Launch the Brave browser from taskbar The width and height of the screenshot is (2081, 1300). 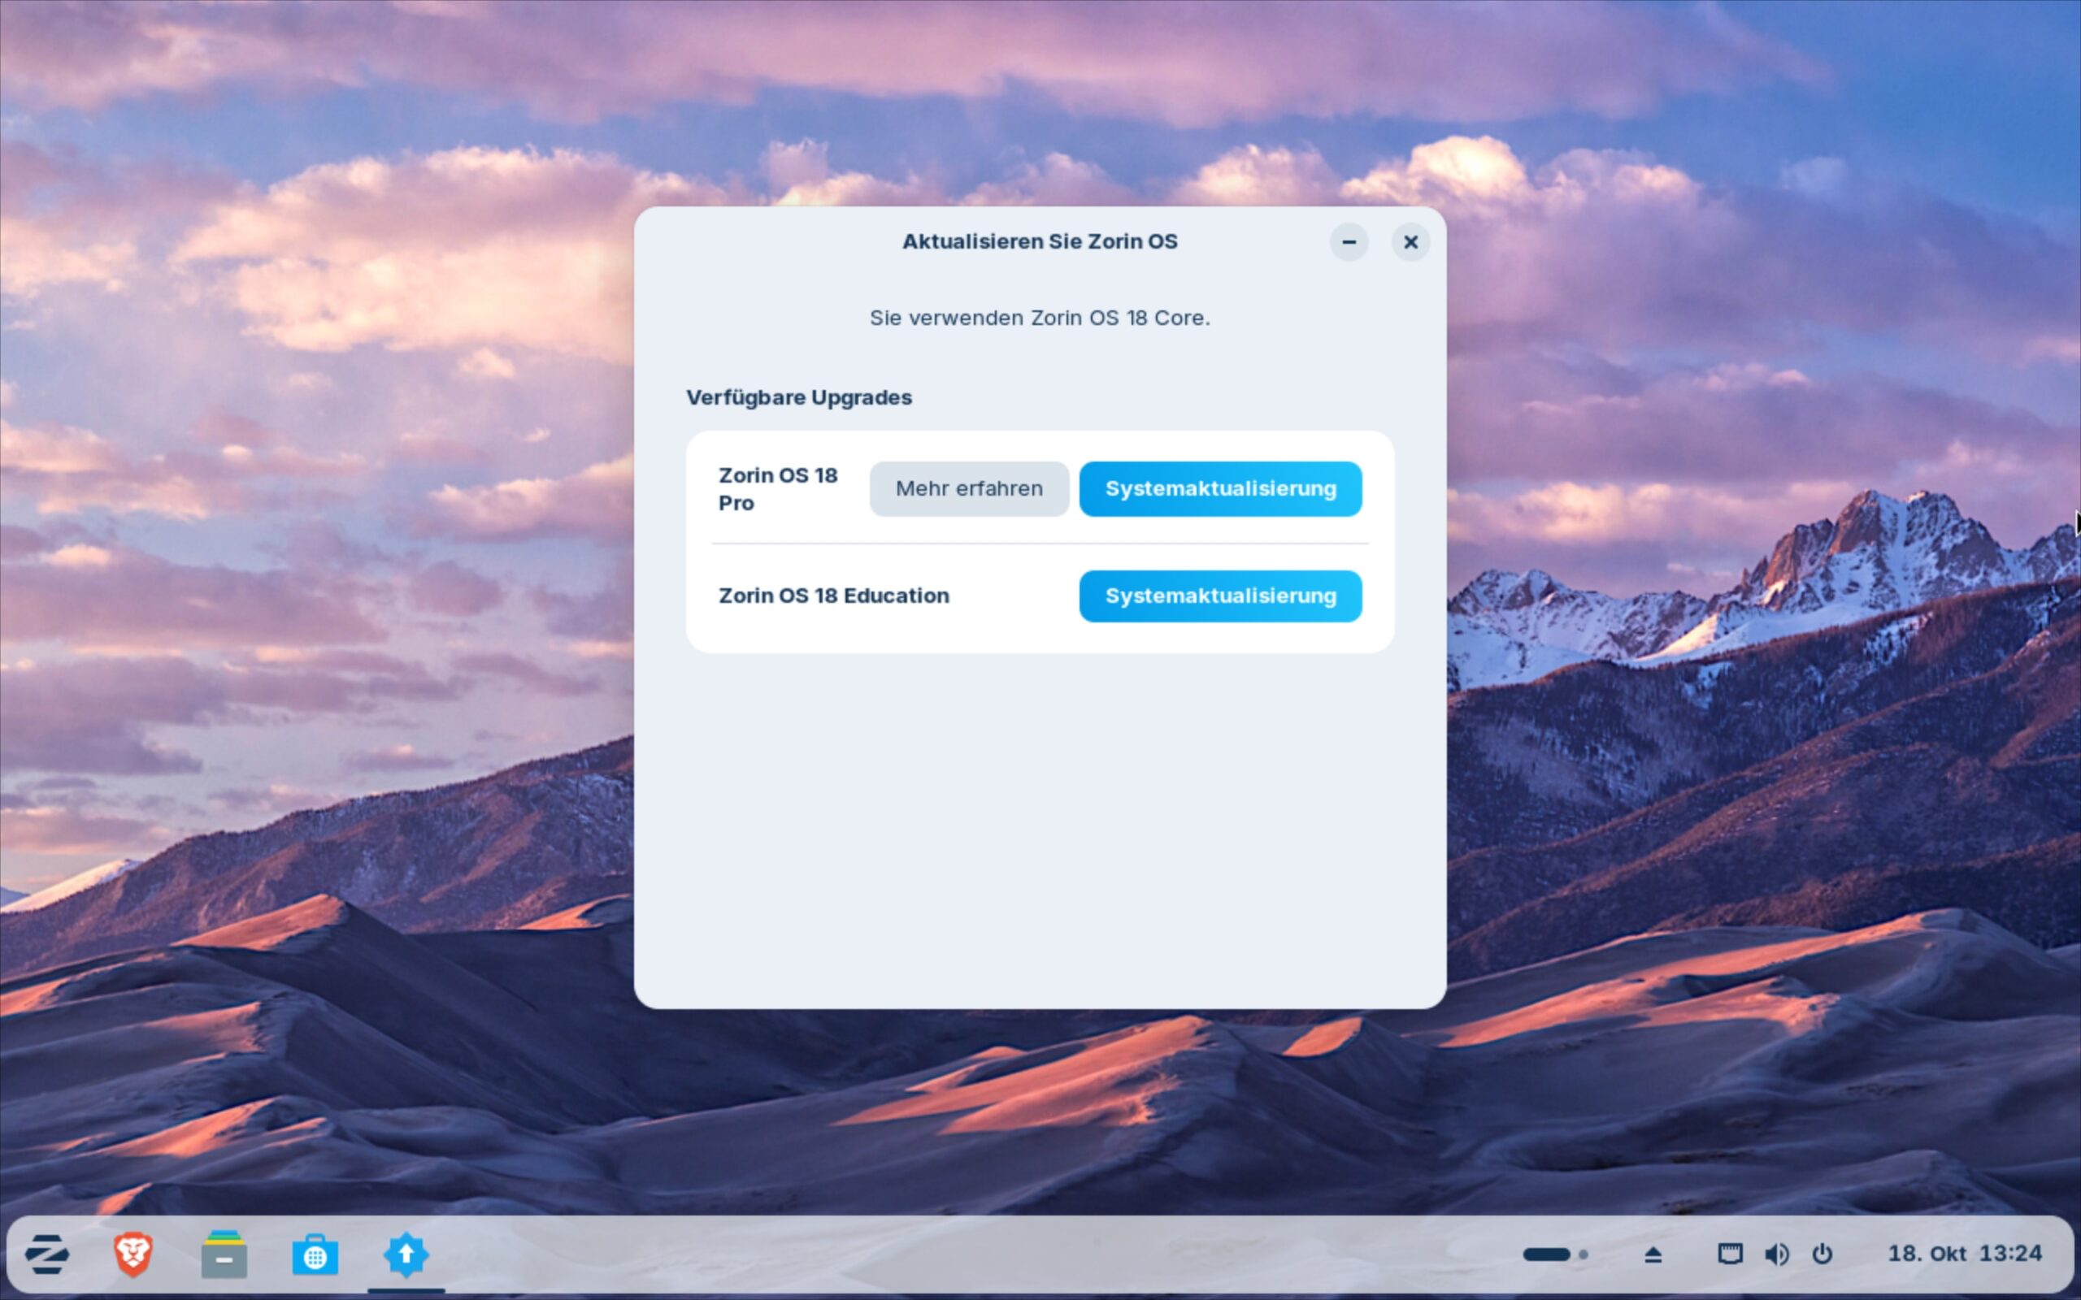(133, 1254)
